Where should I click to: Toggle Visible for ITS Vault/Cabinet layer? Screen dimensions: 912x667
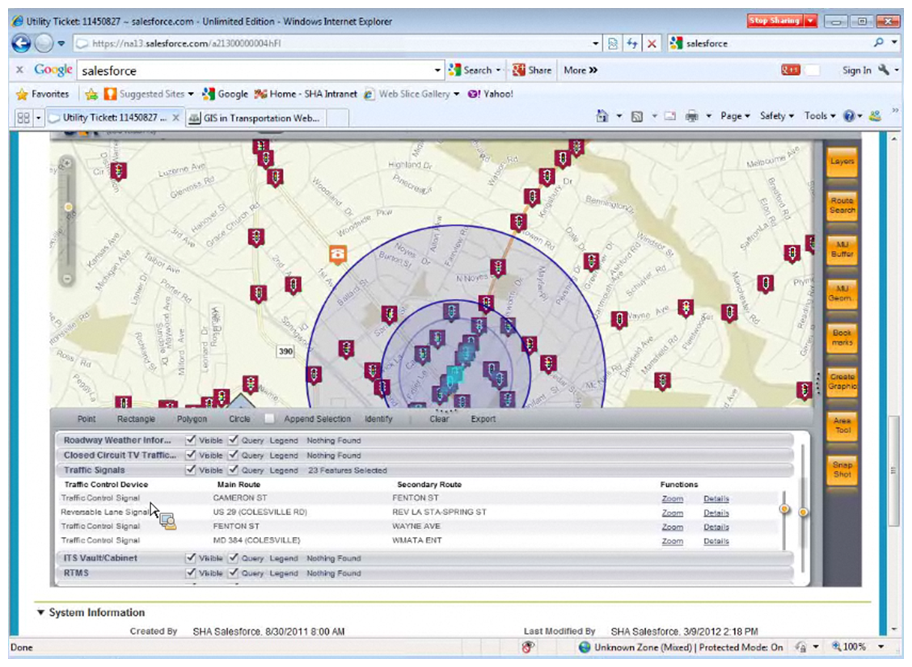(190, 557)
